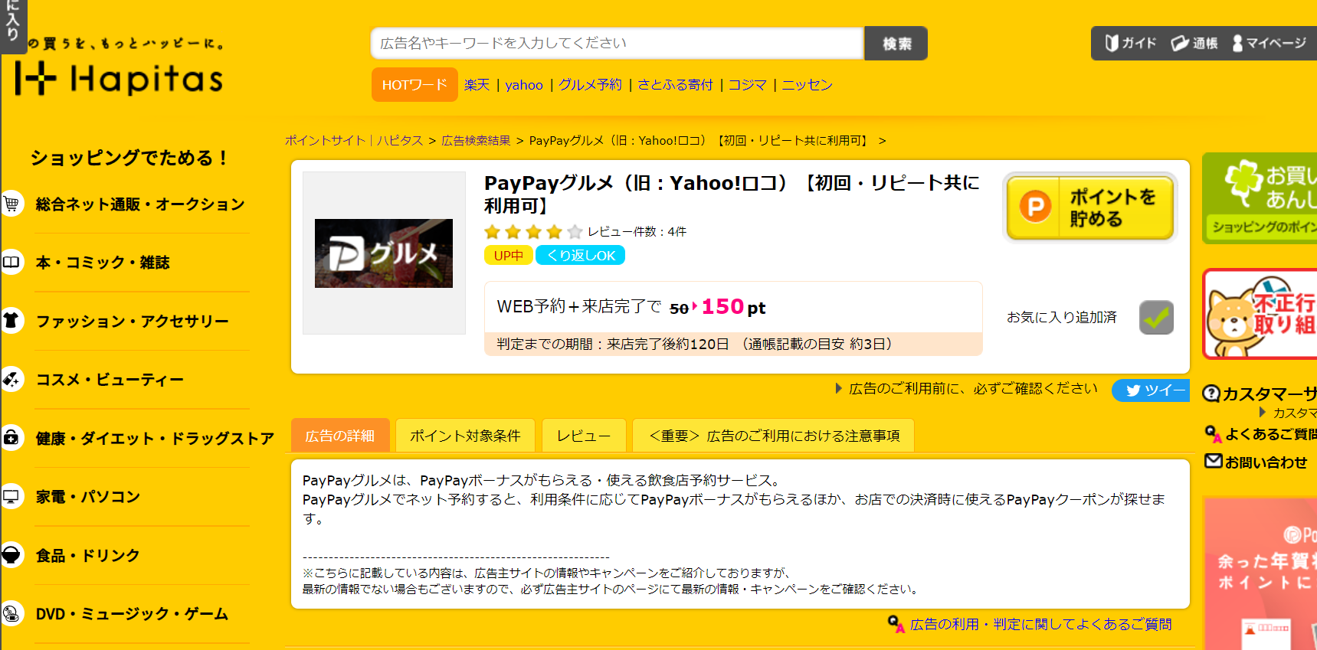Click the ポイントを貯める button

point(1089,207)
